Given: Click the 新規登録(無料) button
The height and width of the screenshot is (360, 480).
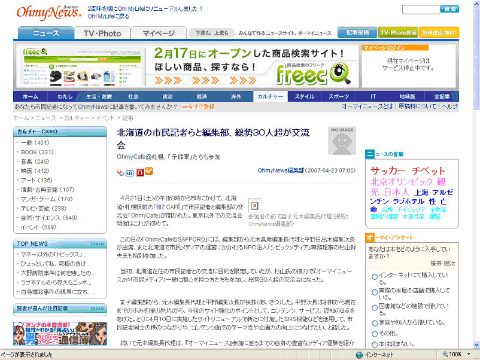Looking at the screenshot, I should coord(439,32).
